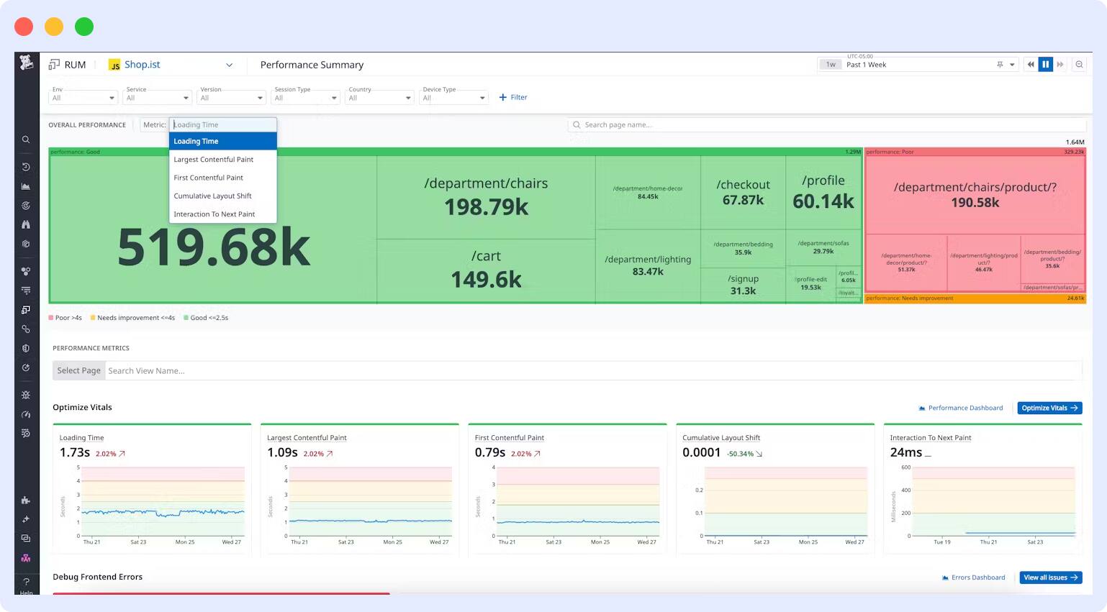Image resolution: width=1107 pixels, height=612 pixels.
Task: Click the Metric dropdown input showing Loading Time
Action: click(x=223, y=124)
